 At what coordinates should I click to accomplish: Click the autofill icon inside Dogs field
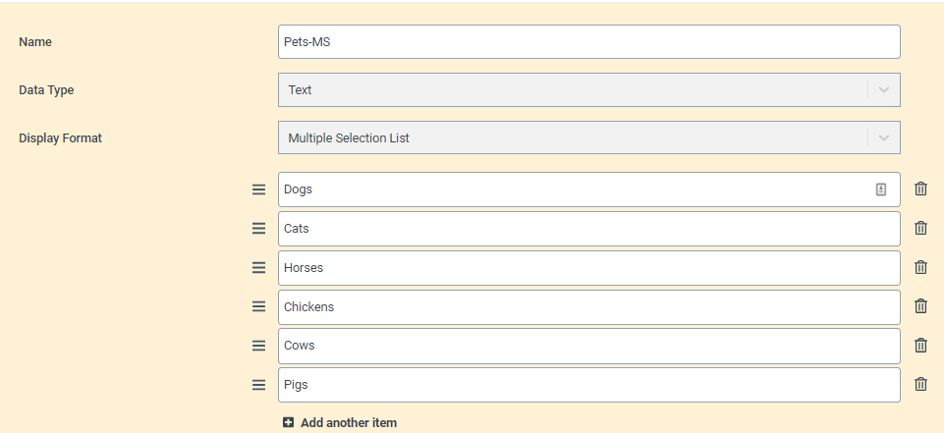881,189
